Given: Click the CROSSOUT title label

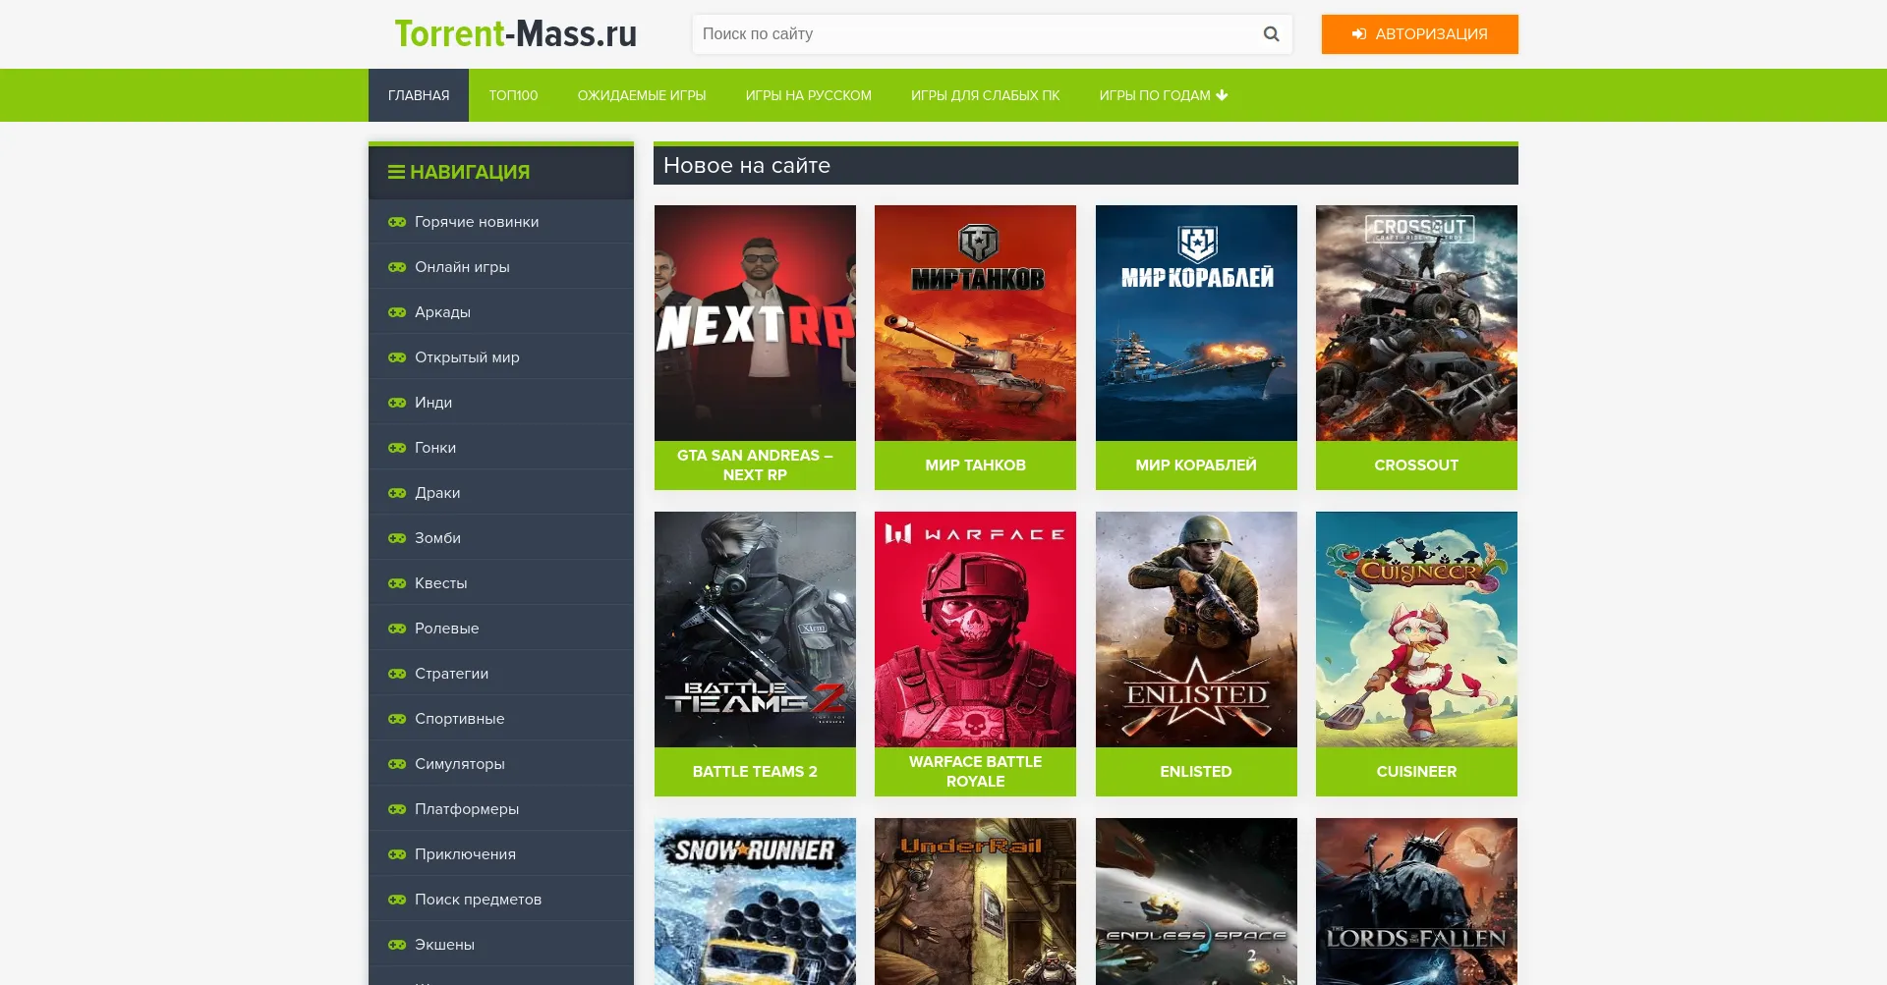Looking at the screenshot, I should point(1416,465).
